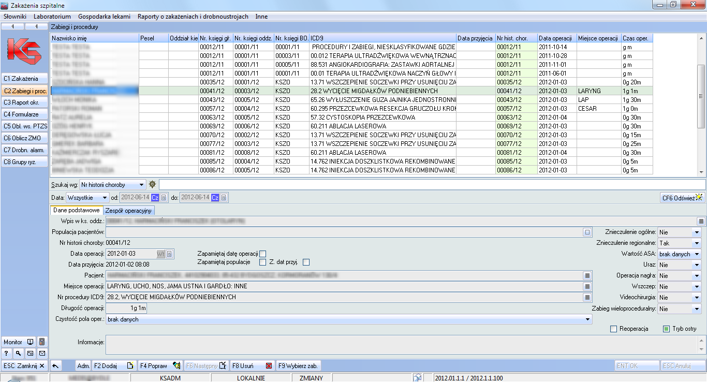Open Czystość pola oper. dropdown
This screenshot has height=382, width=707.
587,320
